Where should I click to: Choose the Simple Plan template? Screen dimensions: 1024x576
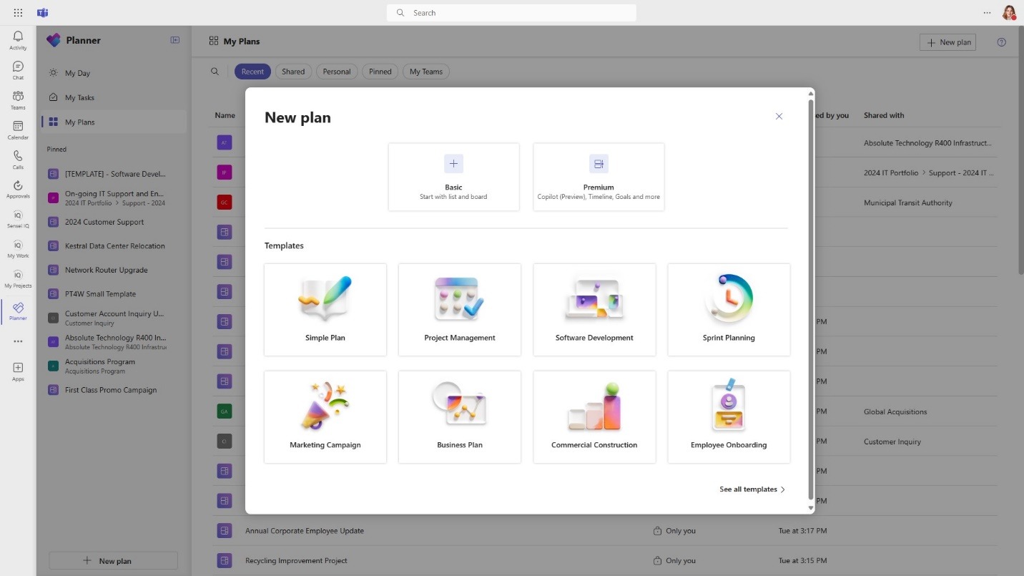[x=325, y=310]
